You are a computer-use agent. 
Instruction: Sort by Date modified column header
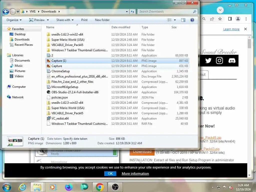coord(121,27)
